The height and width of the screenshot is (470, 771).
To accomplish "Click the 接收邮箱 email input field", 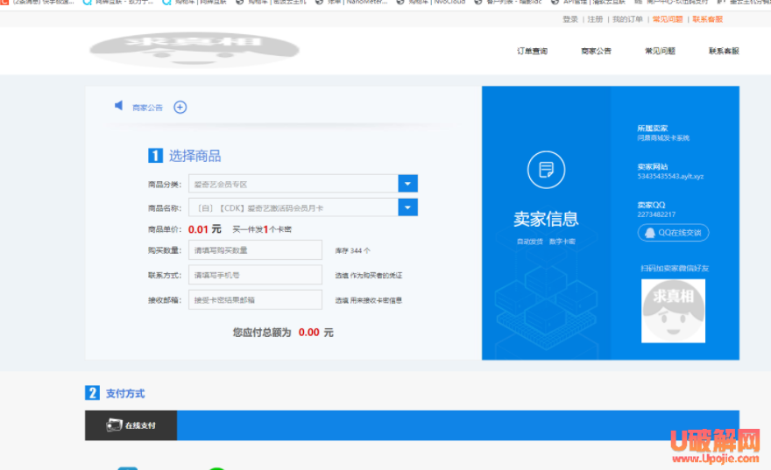I will click(255, 300).
